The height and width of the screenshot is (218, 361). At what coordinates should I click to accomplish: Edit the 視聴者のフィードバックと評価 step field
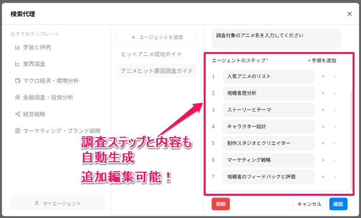[269, 177]
